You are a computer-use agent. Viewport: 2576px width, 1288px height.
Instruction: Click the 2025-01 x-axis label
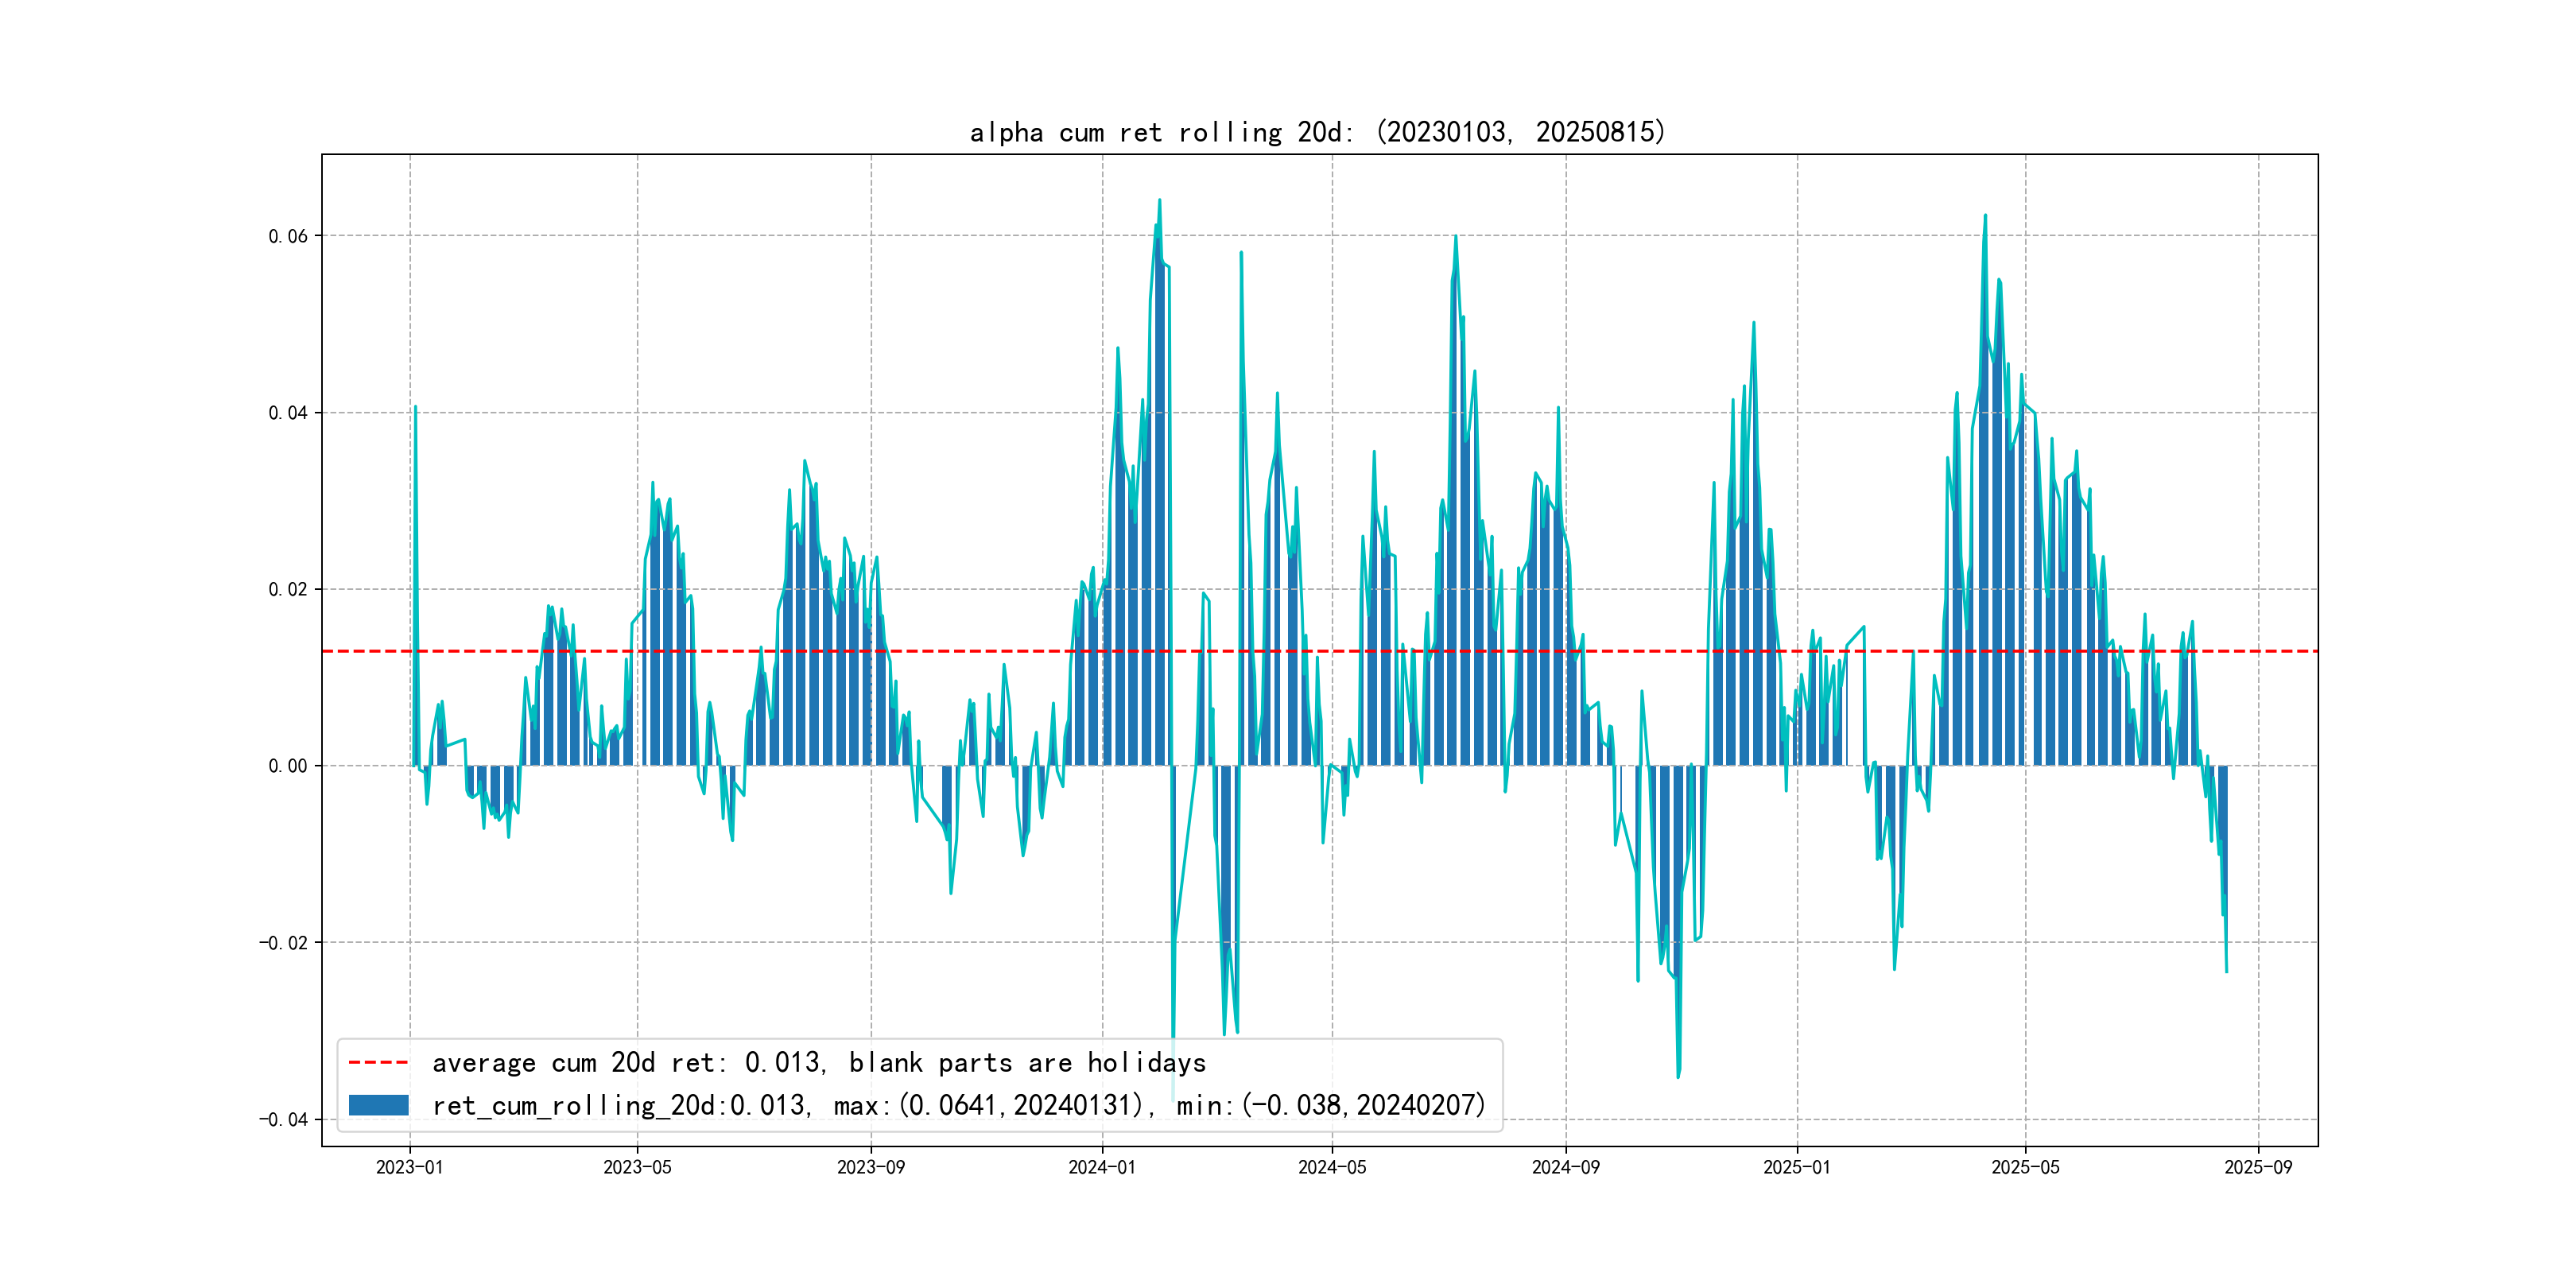coord(1797,1167)
